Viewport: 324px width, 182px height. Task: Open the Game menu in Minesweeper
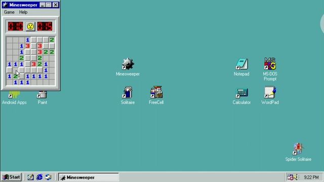pos(9,12)
